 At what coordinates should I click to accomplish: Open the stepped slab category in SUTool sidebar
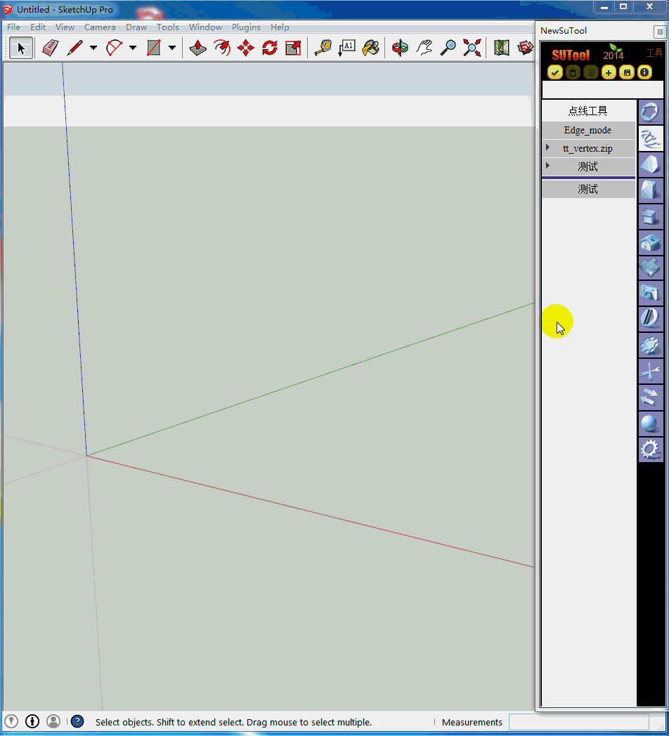click(x=651, y=268)
